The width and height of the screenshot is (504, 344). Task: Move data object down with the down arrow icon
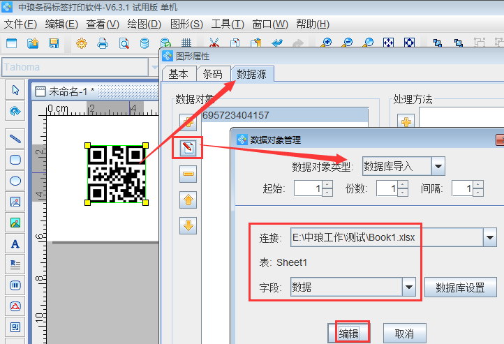pos(188,225)
